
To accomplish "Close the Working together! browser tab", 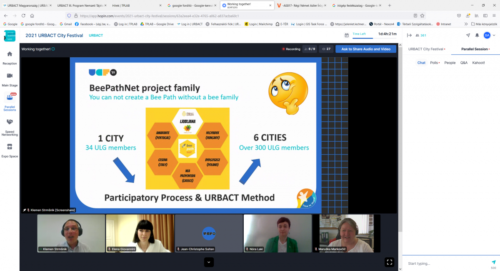I will (270, 5).
